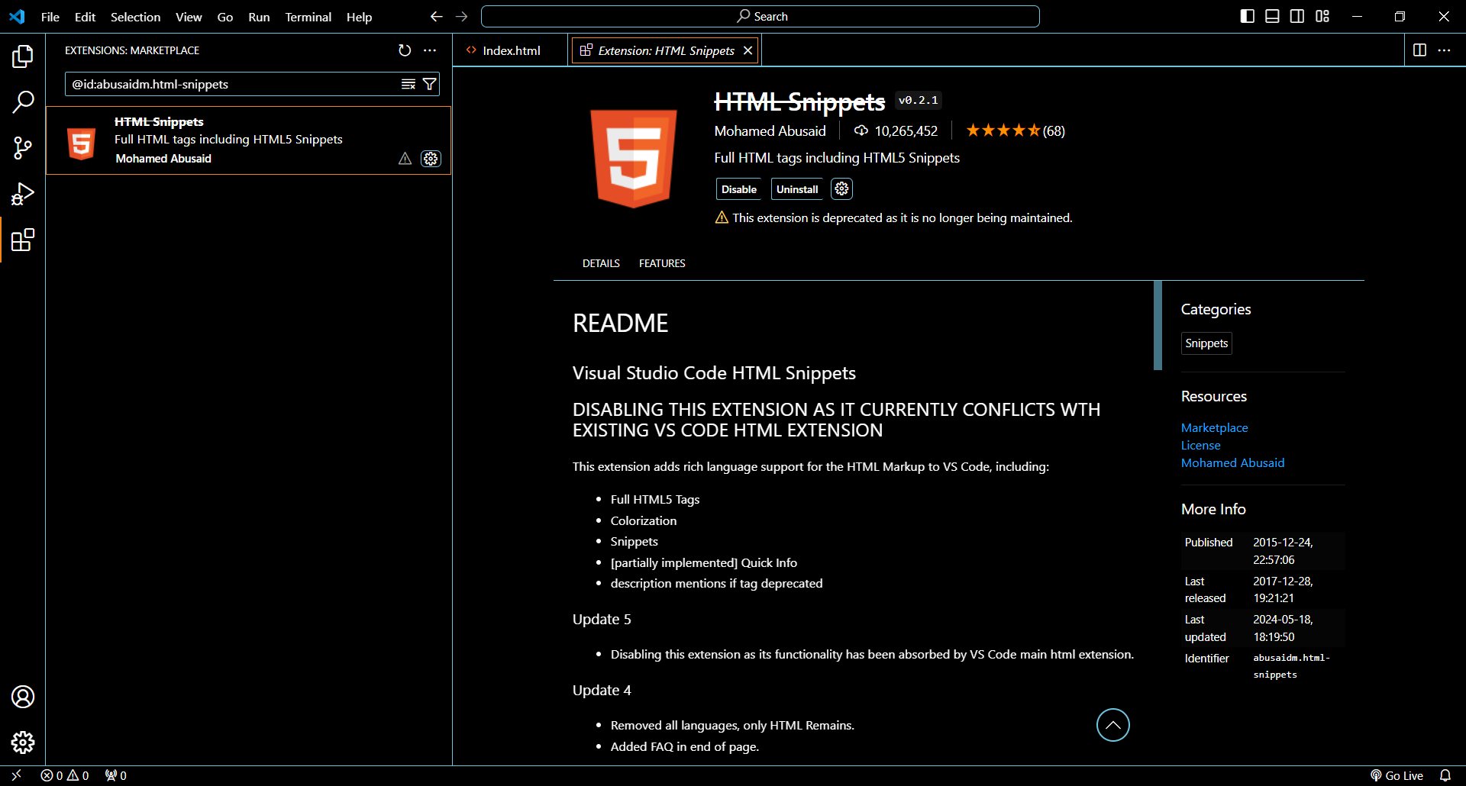Image resolution: width=1466 pixels, height=786 pixels.
Task: Open Source Control view
Action: click(x=23, y=148)
